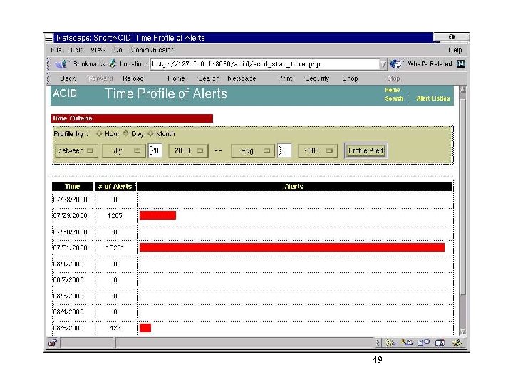Click the long red alert bar for 07/31/2000

pyautogui.click(x=292, y=247)
